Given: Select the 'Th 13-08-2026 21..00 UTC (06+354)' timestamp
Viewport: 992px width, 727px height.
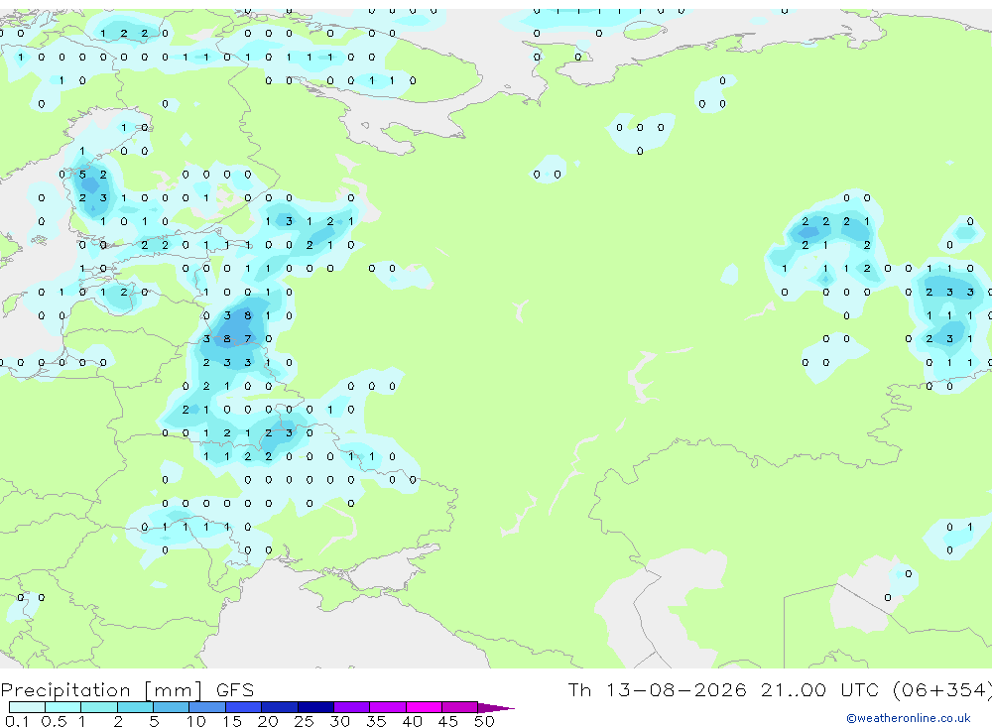Looking at the screenshot, I should click(780, 689).
